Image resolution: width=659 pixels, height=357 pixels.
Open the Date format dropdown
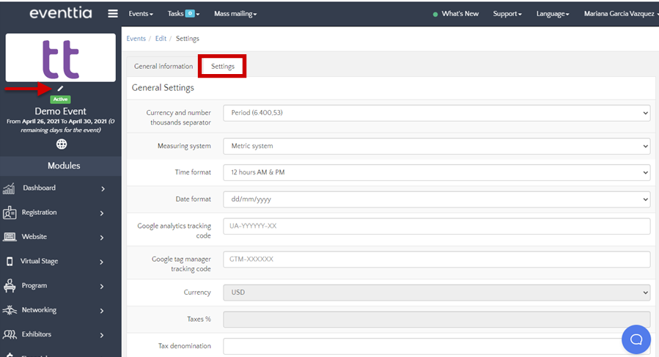click(x=436, y=199)
